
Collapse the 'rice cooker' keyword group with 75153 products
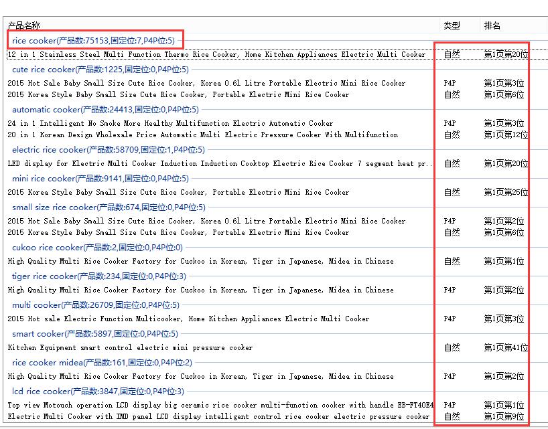click(93, 41)
